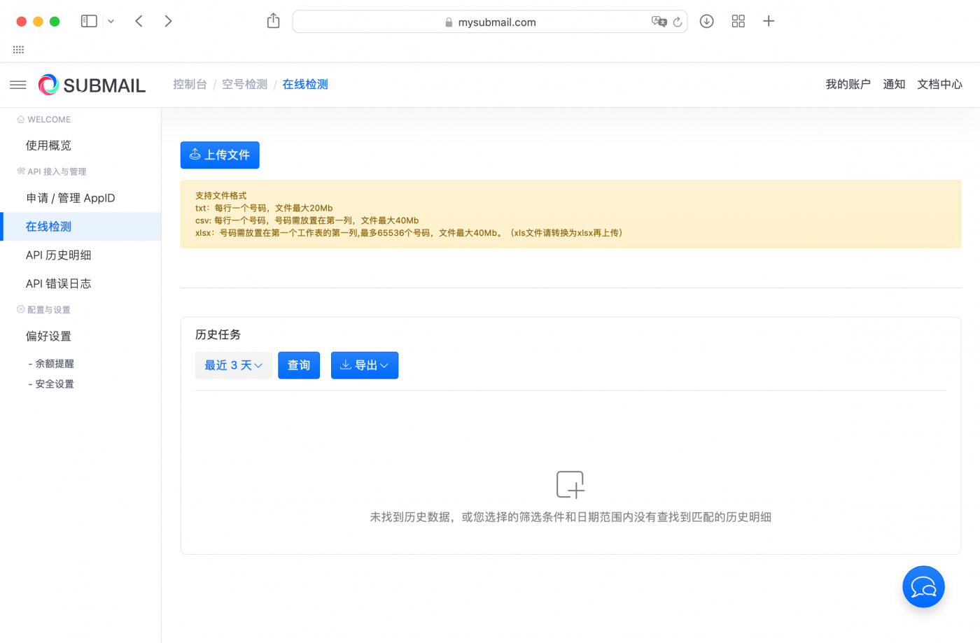Click the xlsx format line in notice
The image size is (980, 643).
pos(409,233)
